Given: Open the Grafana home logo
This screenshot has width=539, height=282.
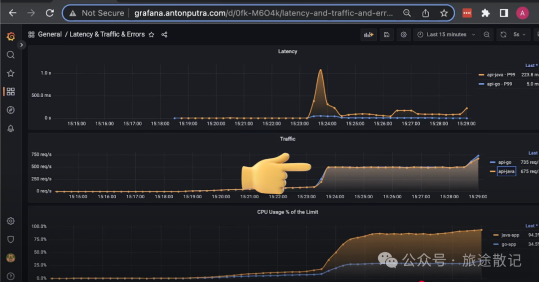Looking at the screenshot, I should (x=10, y=36).
